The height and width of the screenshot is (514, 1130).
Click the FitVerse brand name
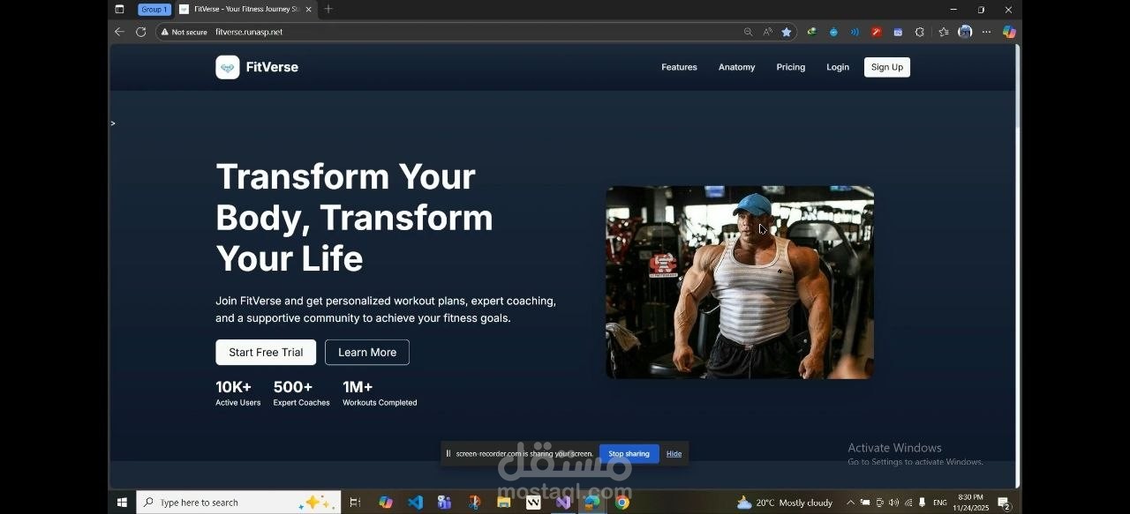coord(272,67)
